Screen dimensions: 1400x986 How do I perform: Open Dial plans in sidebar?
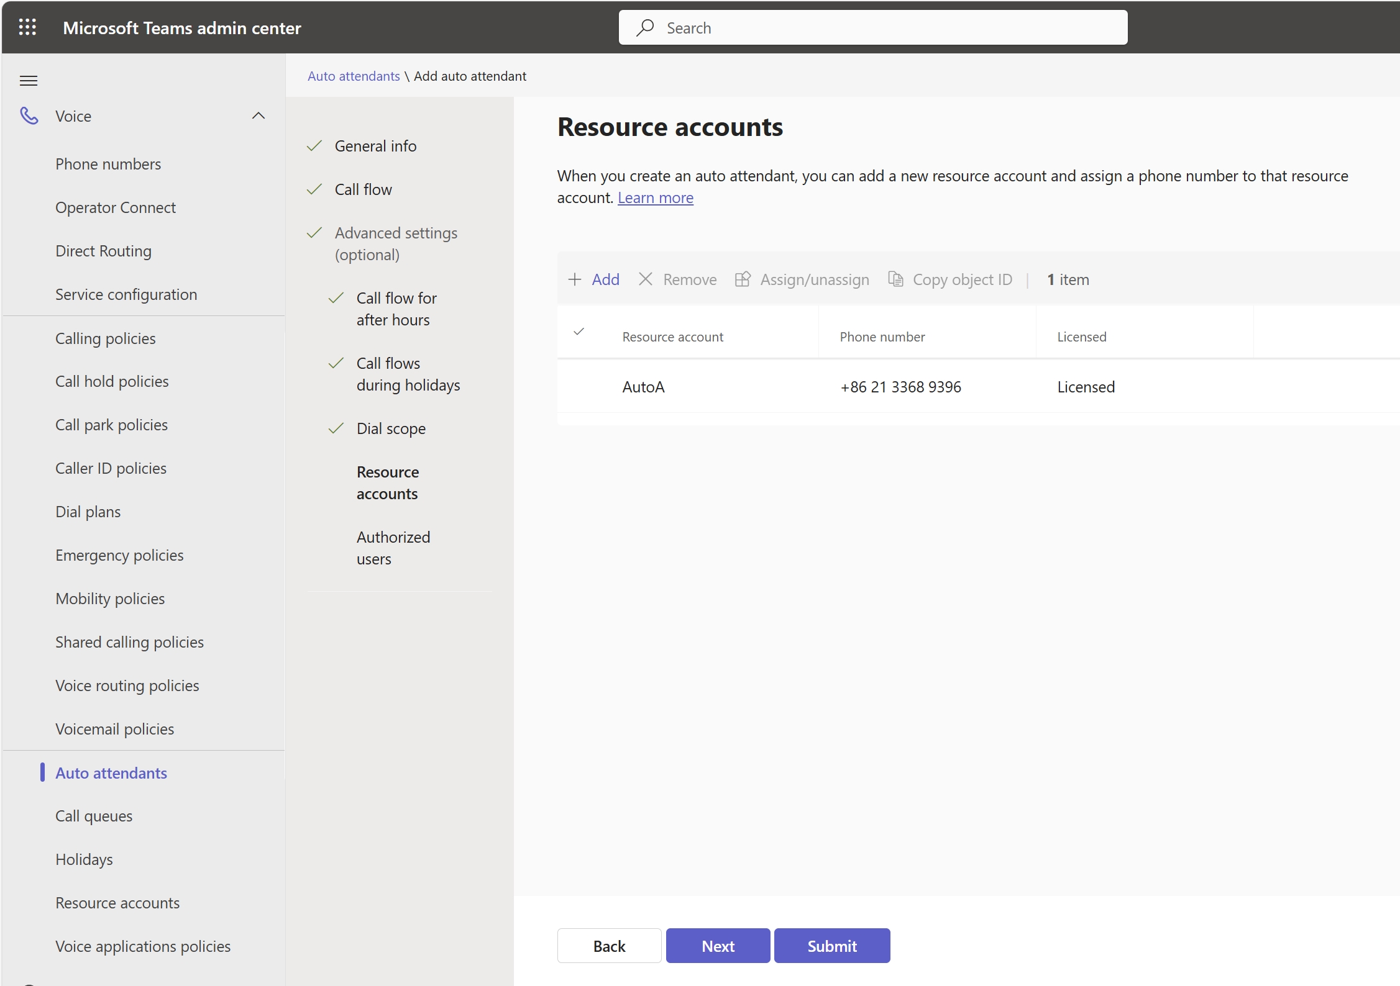point(88,512)
